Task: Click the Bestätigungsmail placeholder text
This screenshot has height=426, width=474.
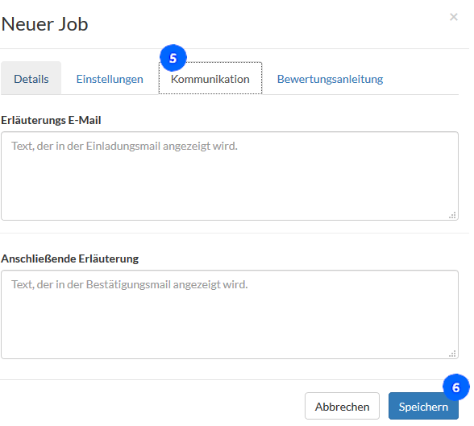Action: point(130,284)
